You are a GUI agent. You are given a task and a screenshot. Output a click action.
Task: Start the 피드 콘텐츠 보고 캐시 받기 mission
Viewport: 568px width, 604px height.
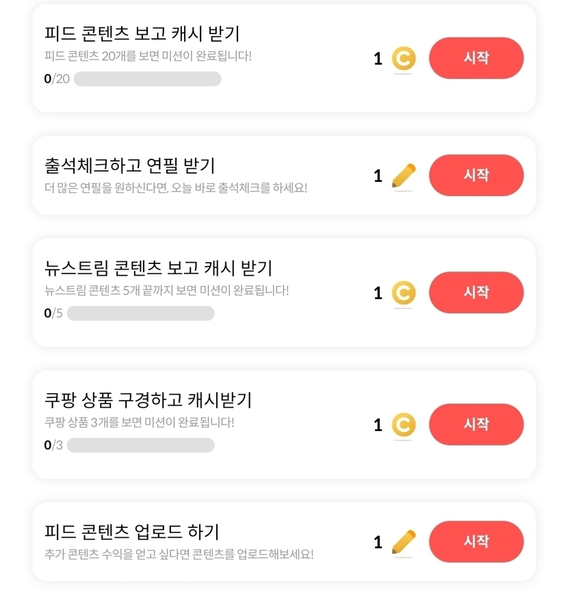point(476,58)
